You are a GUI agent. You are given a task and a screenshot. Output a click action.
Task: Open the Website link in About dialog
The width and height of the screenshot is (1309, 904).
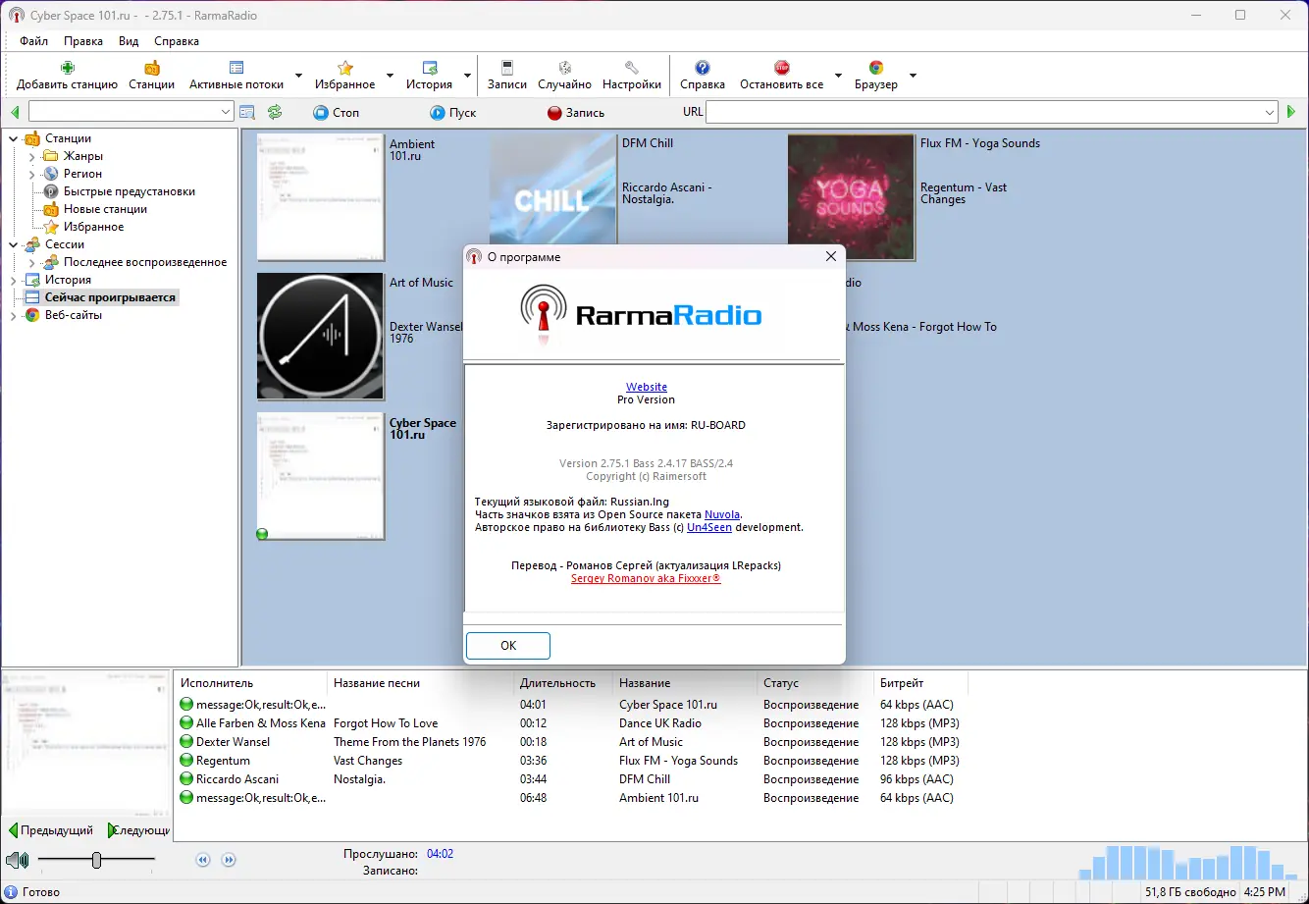point(646,386)
